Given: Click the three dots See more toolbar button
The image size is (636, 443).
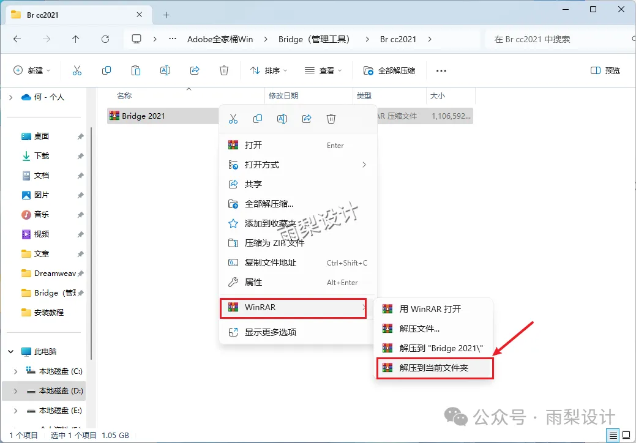Looking at the screenshot, I should [441, 70].
